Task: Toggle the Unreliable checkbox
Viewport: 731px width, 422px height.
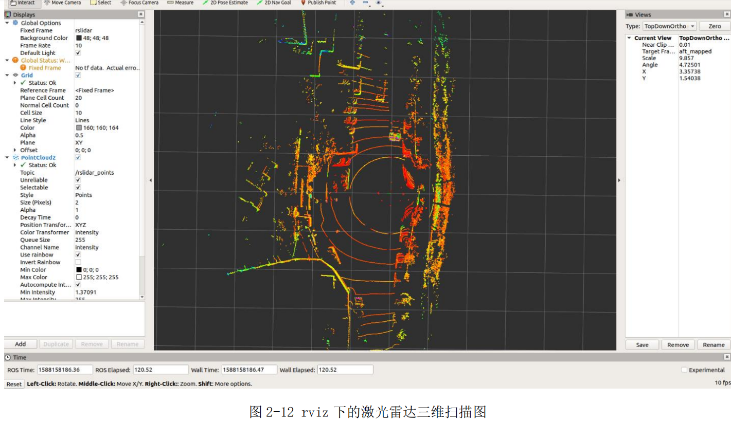Action: 78,180
